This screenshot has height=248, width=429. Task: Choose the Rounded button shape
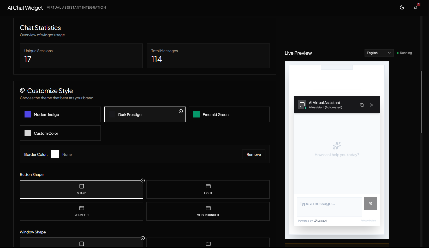click(81, 211)
